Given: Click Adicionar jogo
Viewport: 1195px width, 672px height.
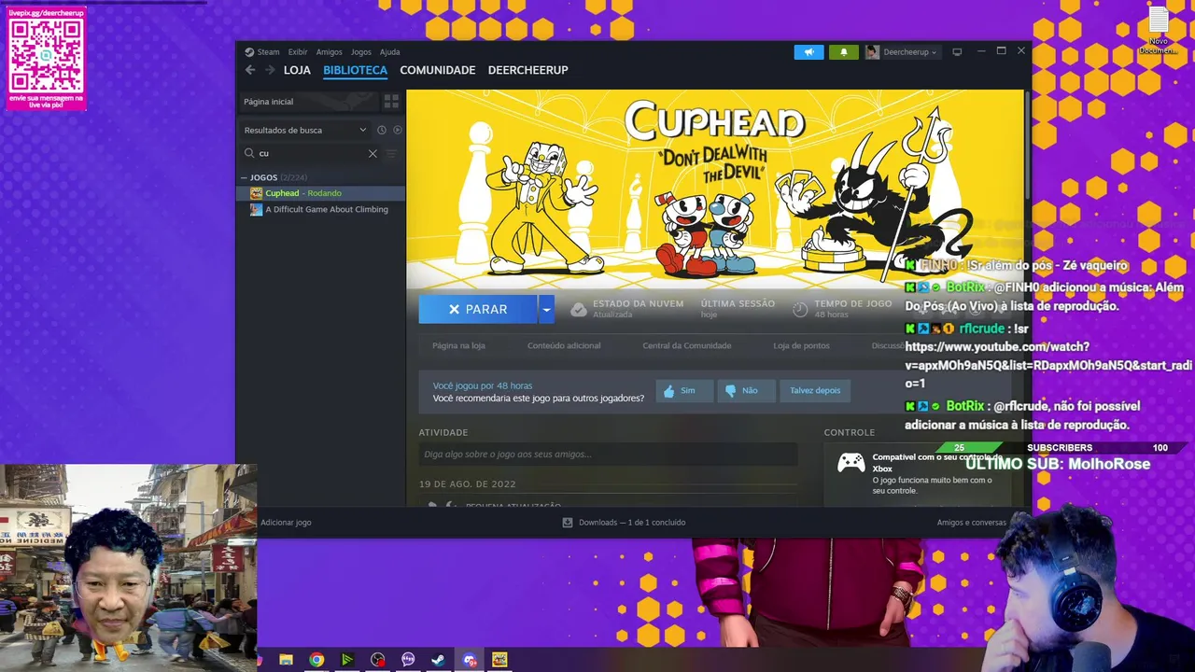Looking at the screenshot, I should pos(286,523).
